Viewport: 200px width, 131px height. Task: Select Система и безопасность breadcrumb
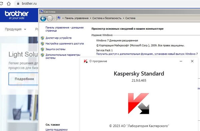[107, 18]
